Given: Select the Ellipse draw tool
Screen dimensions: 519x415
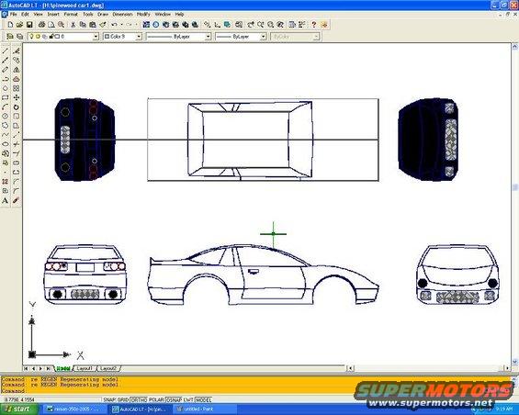Looking at the screenshot, I should 5,144.
